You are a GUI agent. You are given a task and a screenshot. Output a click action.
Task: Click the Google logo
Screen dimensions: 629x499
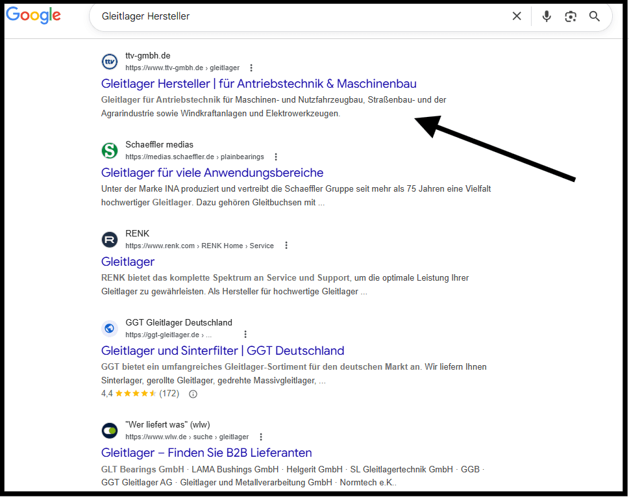pyautogui.click(x=33, y=15)
